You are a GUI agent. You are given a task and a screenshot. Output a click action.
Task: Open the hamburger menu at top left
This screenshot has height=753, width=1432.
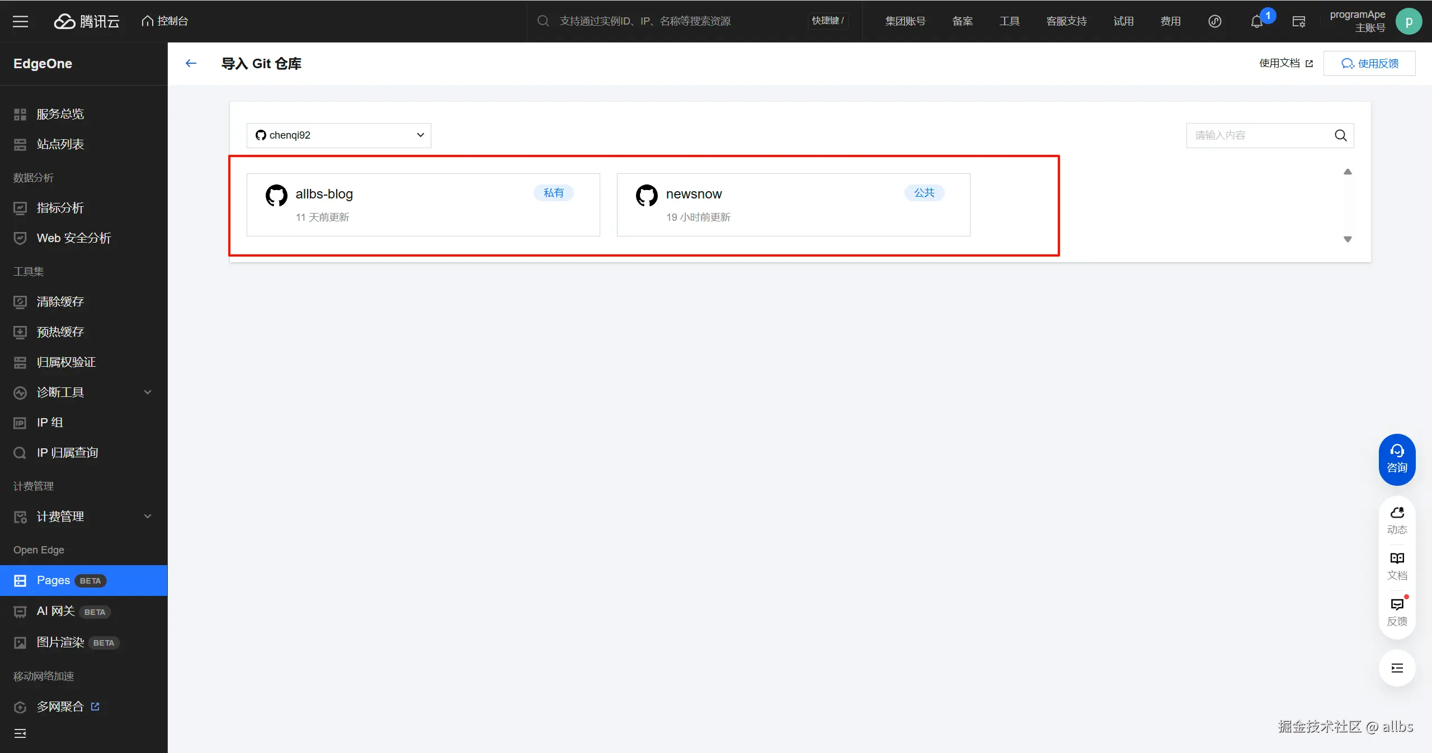pyautogui.click(x=21, y=21)
